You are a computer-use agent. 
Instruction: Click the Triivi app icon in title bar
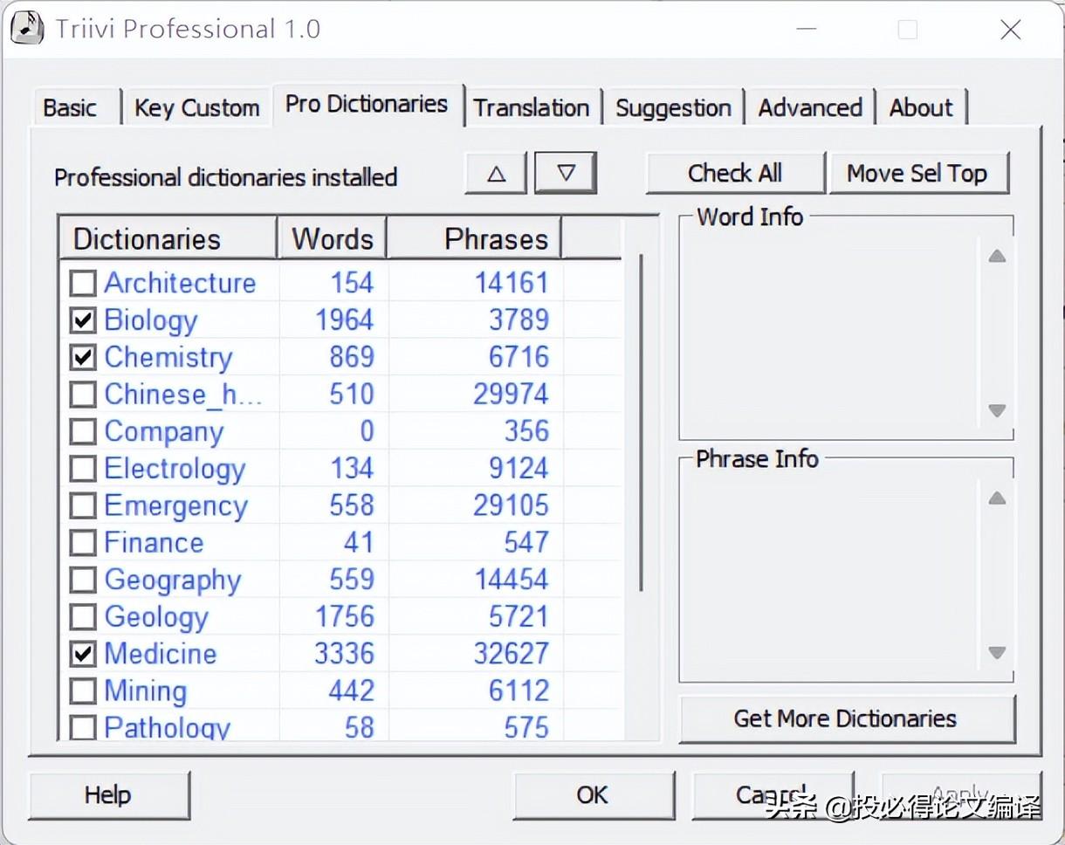tap(27, 29)
